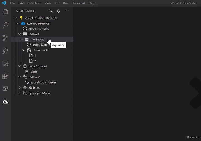
Task: Collapse the my-index node
Action: (22, 39)
